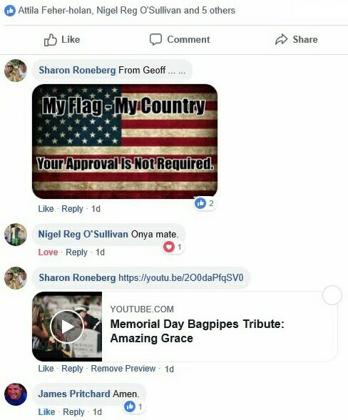Screen dimensions: 348x420
Task: Open Sharon Roneberg's name on the flag comment
Action: tap(77, 70)
